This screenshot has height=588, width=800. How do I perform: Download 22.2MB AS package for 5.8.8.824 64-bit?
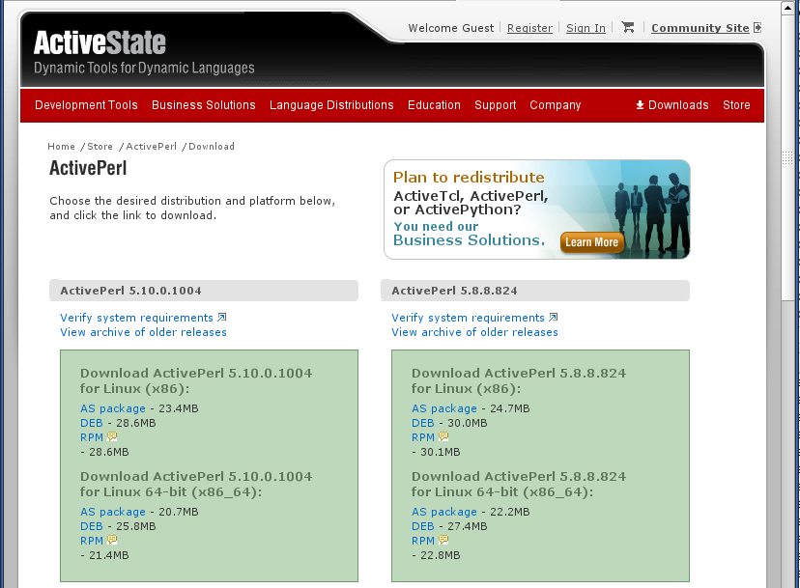pos(444,512)
